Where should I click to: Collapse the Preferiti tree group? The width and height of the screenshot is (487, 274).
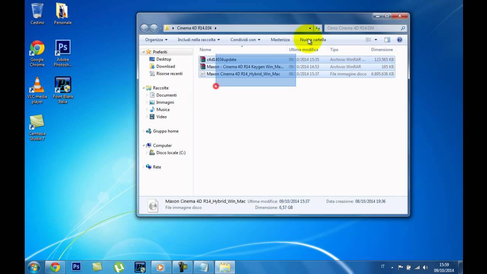tap(144, 52)
